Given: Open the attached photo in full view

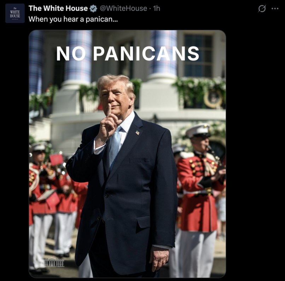Looking at the screenshot, I should coord(127,154).
